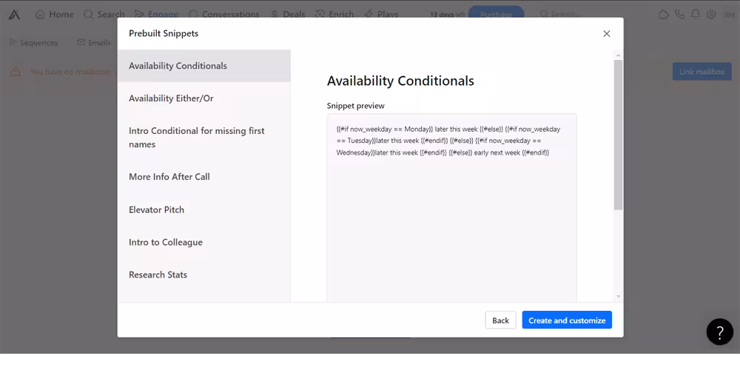Image resolution: width=740 pixels, height=370 pixels.
Task: Click the Apollo logo icon
Action: (16, 14)
